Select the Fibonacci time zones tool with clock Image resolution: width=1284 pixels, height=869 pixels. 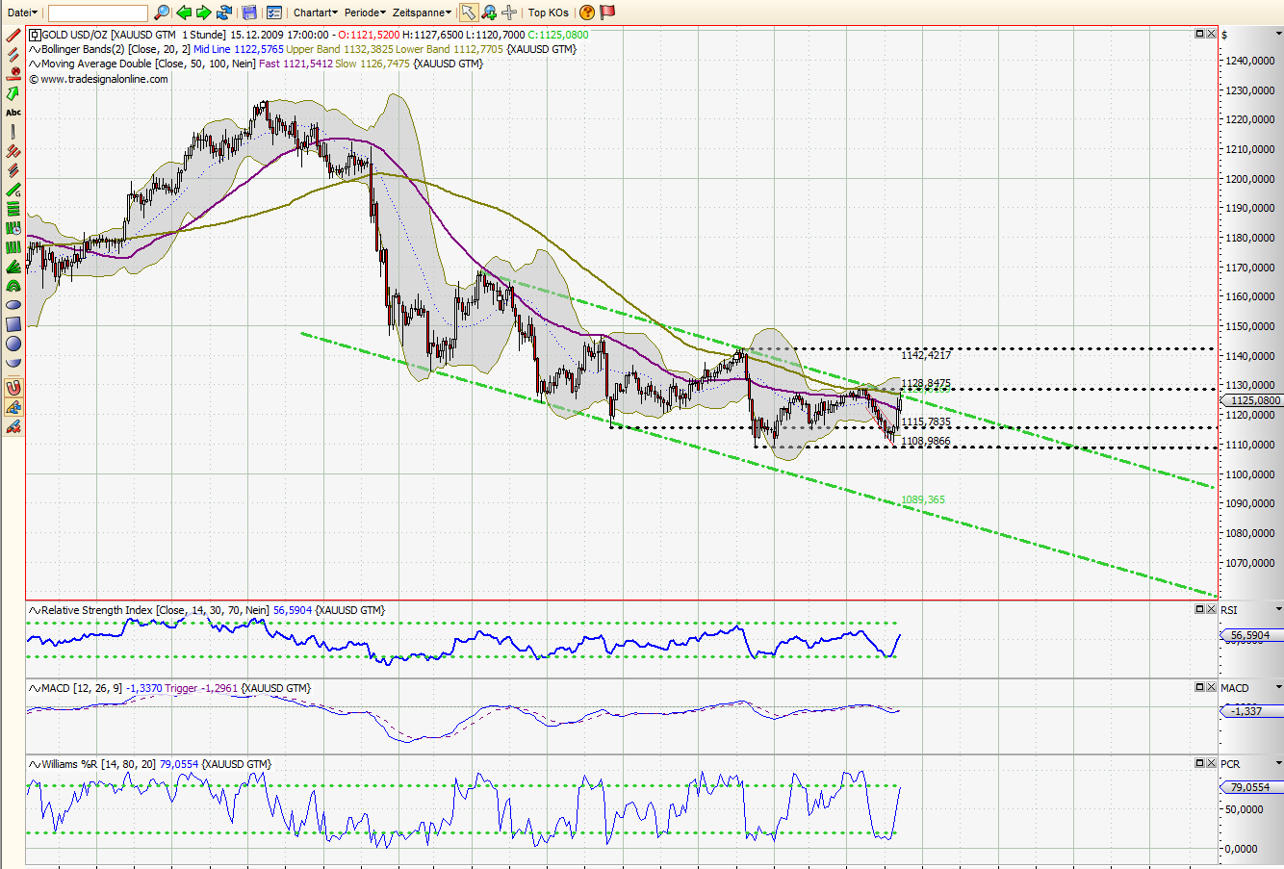point(13,228)
